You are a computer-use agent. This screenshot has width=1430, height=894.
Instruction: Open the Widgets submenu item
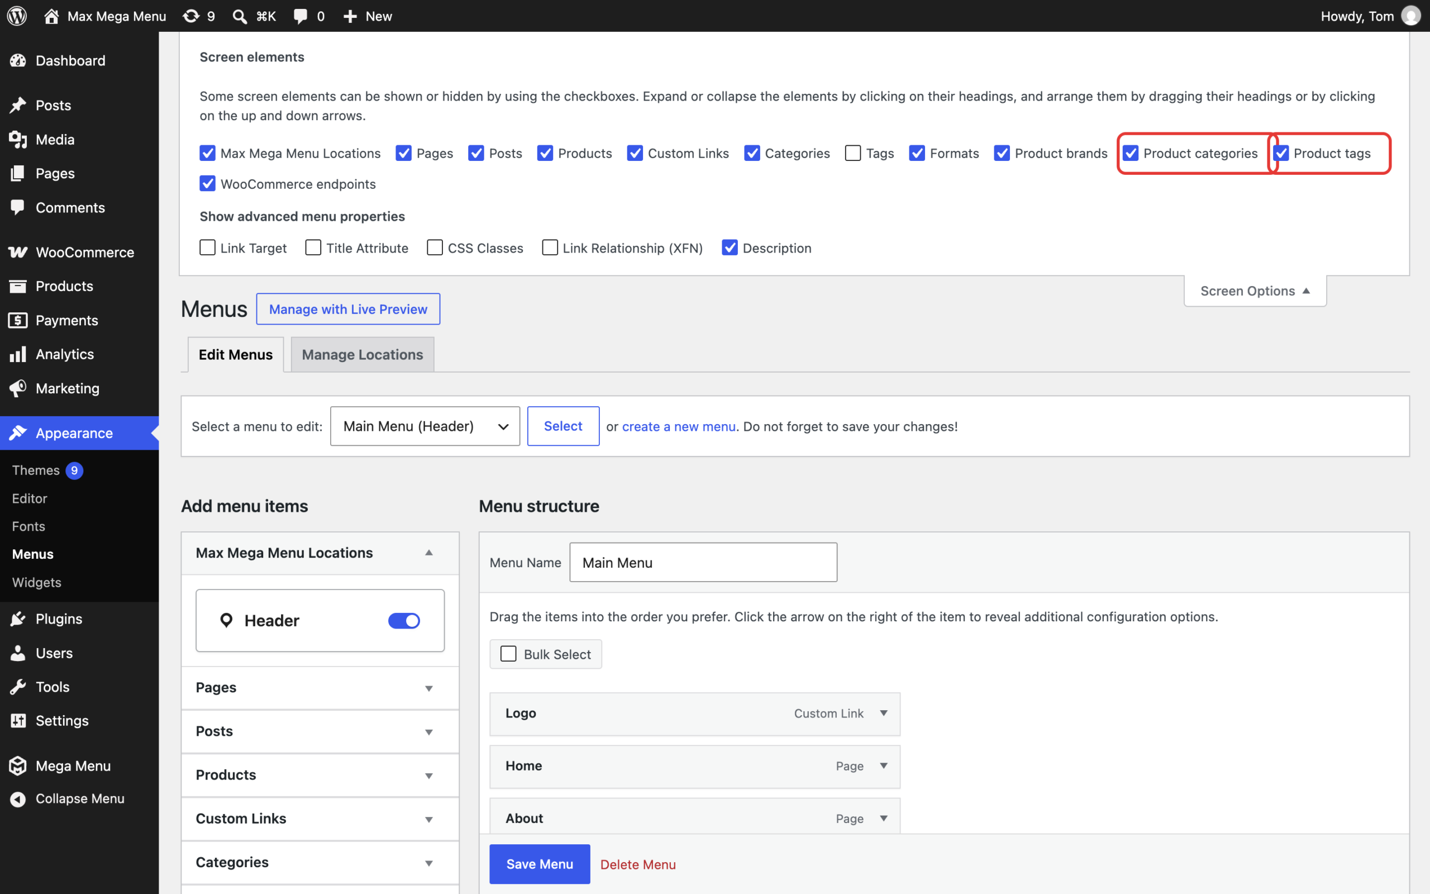37,582
